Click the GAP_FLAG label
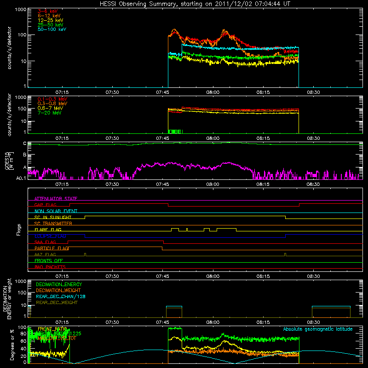368x368 pixels. [x=45, y=205]
